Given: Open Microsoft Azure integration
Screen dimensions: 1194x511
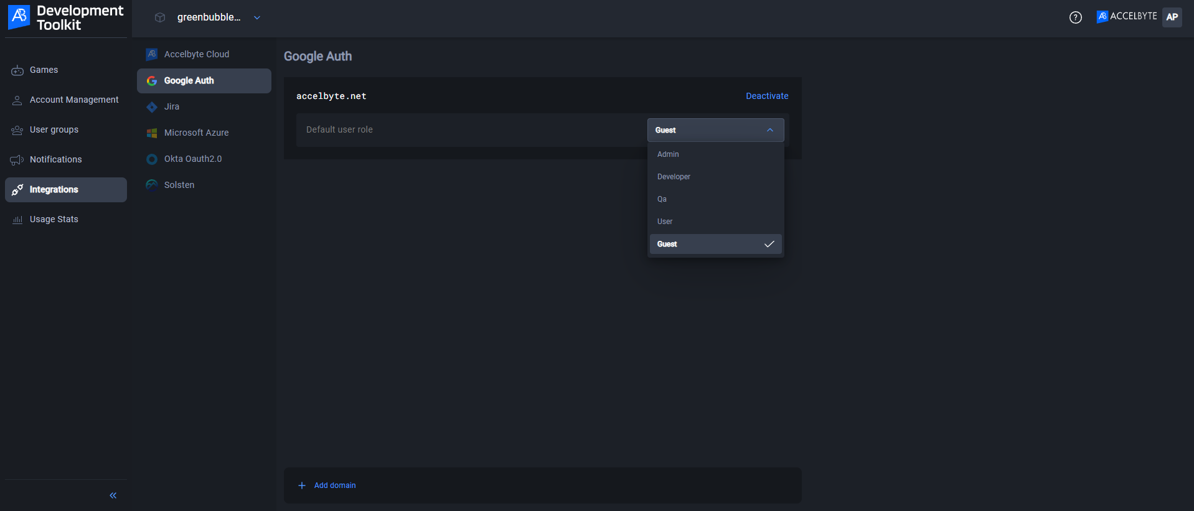Looking at the screenshot, I should 204,133.
